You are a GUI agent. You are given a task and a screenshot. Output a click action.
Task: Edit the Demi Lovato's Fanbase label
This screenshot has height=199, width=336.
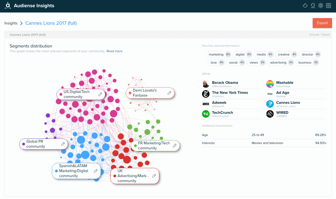(169, 93)
